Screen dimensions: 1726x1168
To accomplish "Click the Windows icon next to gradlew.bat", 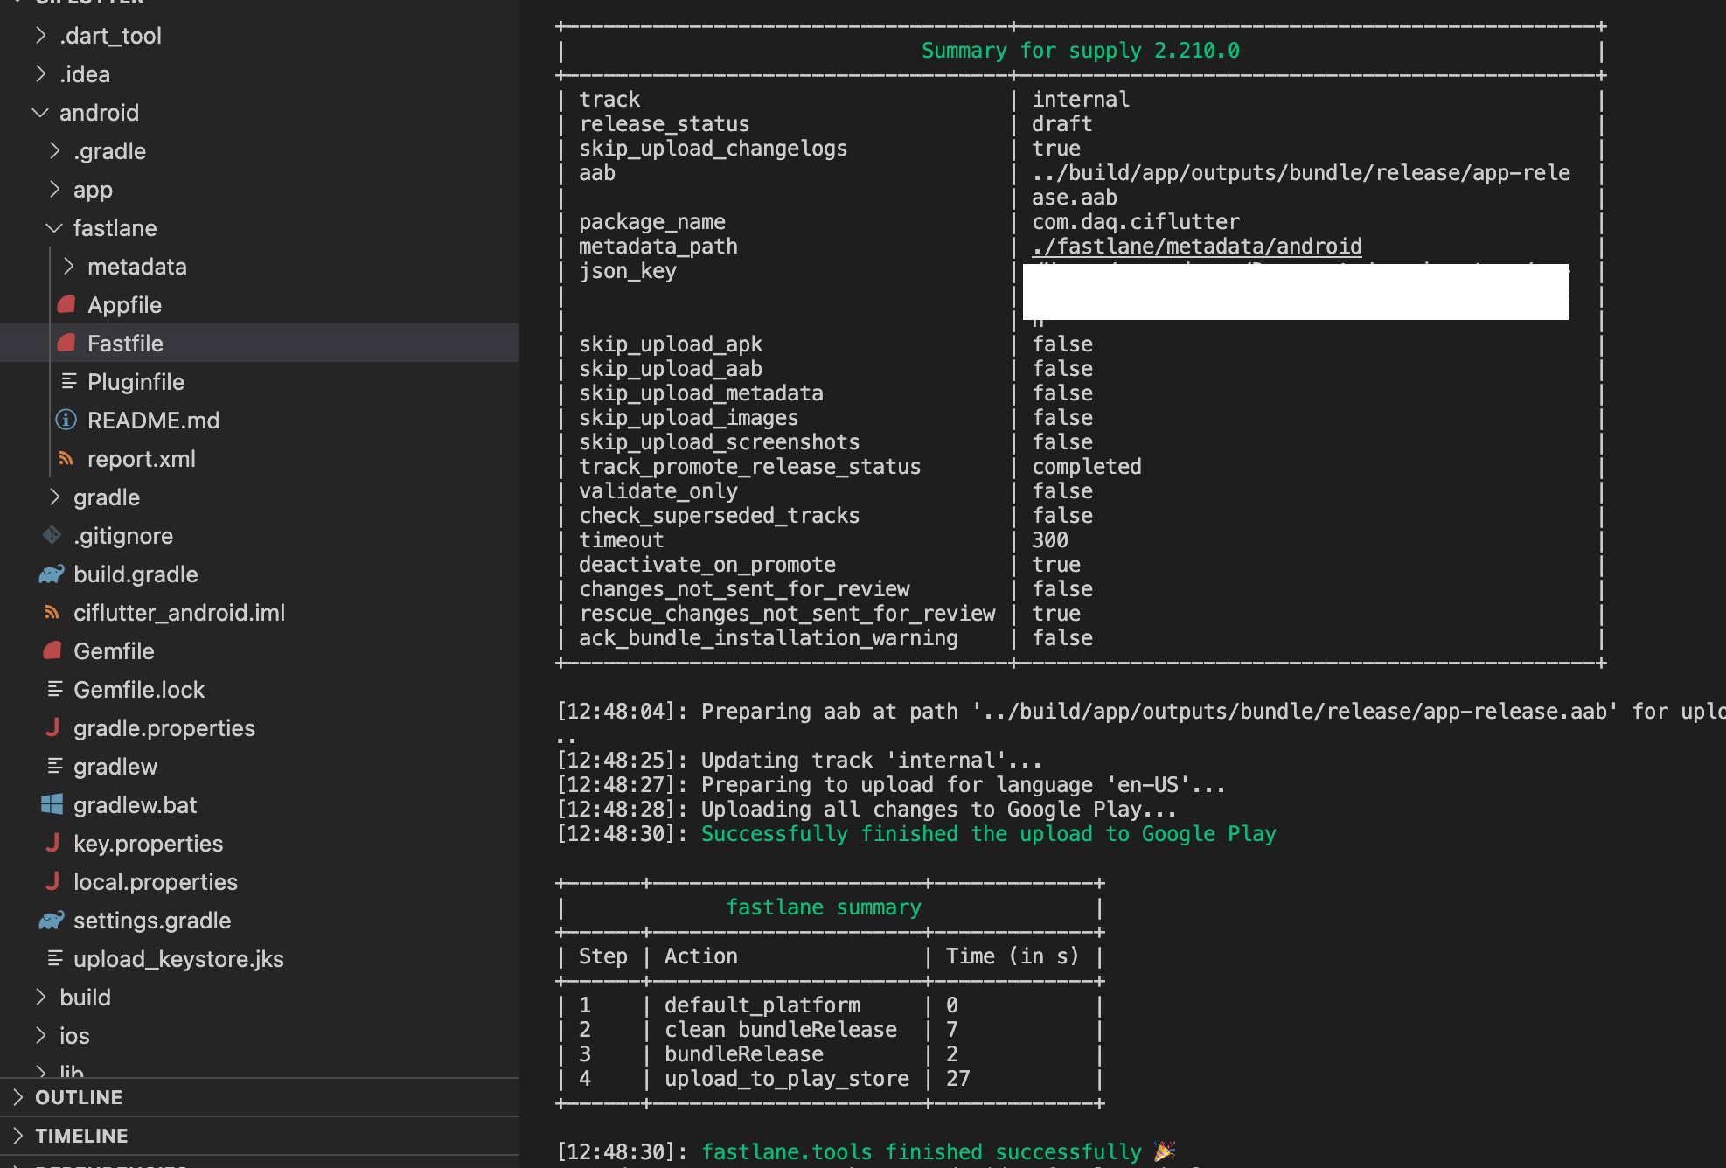I will (52, 804).
